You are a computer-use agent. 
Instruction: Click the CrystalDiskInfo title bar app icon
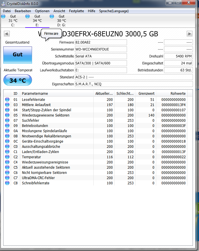pyautogui.click(x=3, y=3)
